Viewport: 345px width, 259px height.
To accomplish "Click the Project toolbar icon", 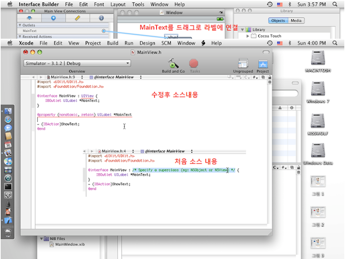I will (x=263, y=64).
